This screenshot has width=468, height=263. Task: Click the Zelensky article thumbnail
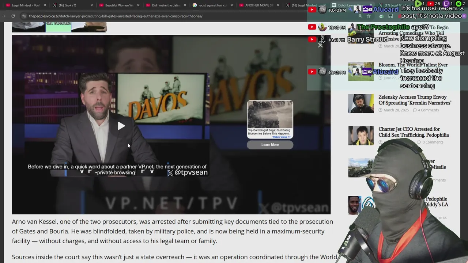pos(361,103)
